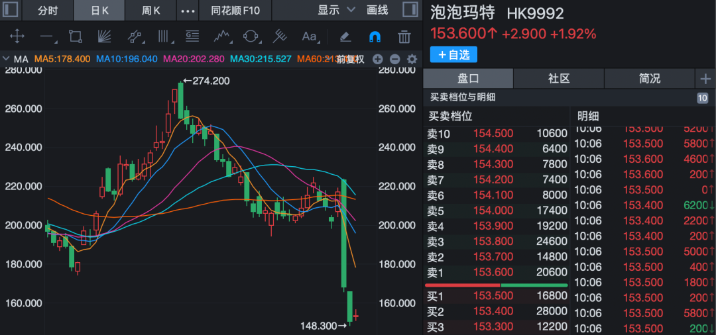Toggle the left sidebar panel
The image size is (716, 335).
point(10,10)
